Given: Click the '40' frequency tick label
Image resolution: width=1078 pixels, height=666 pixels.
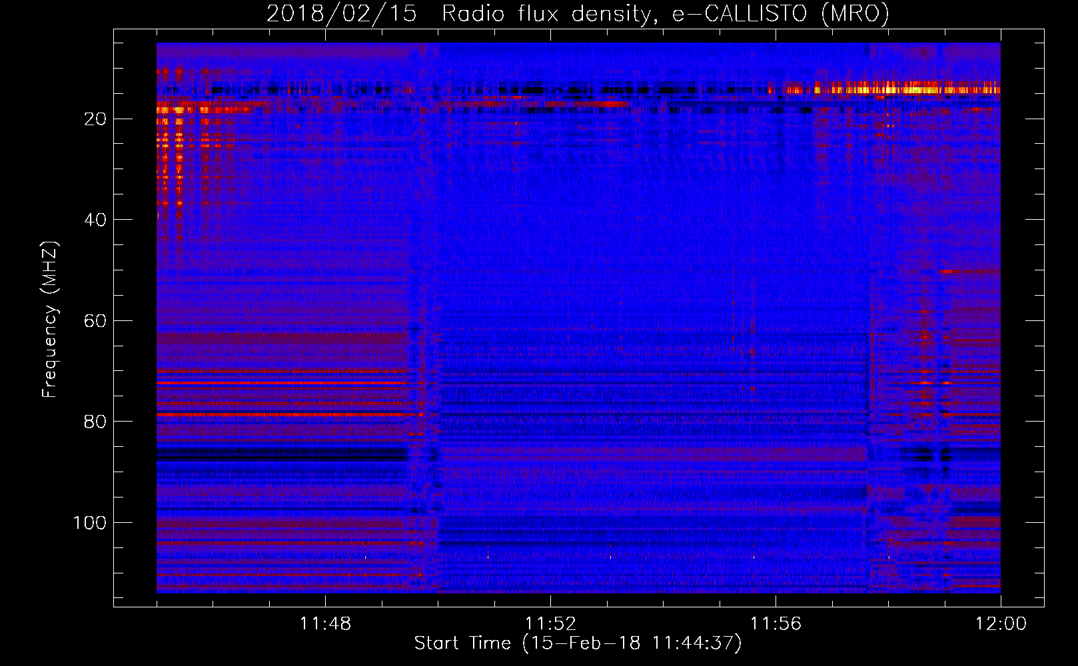Looking at the screenshot, I should 95,220.
